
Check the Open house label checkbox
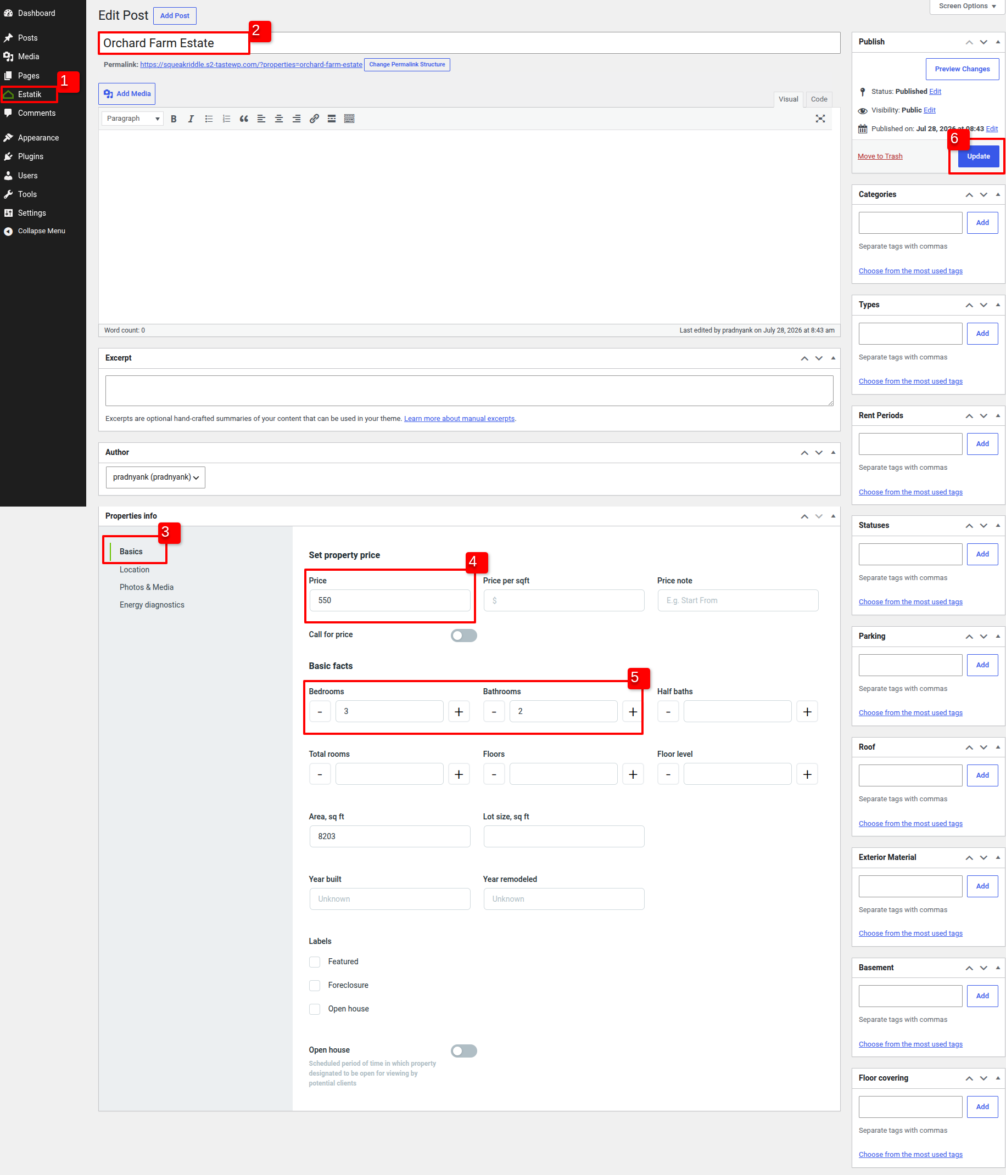pyautogui.click(x=315, y=1009)
